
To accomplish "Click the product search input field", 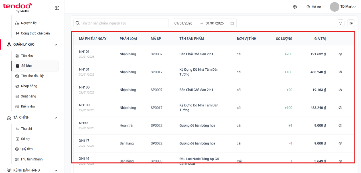I will 121,23.
